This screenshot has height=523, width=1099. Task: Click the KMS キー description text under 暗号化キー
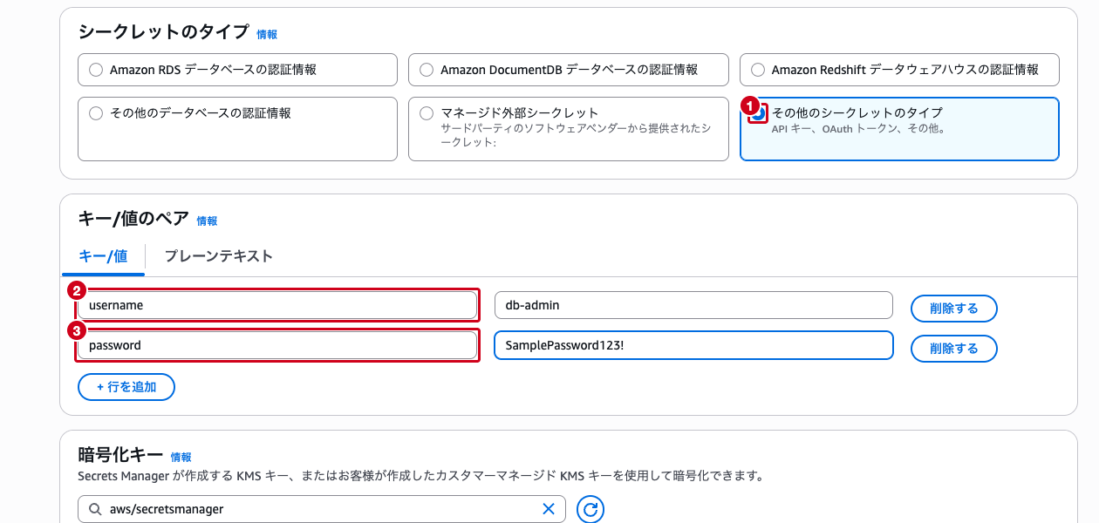coord(421,476)
